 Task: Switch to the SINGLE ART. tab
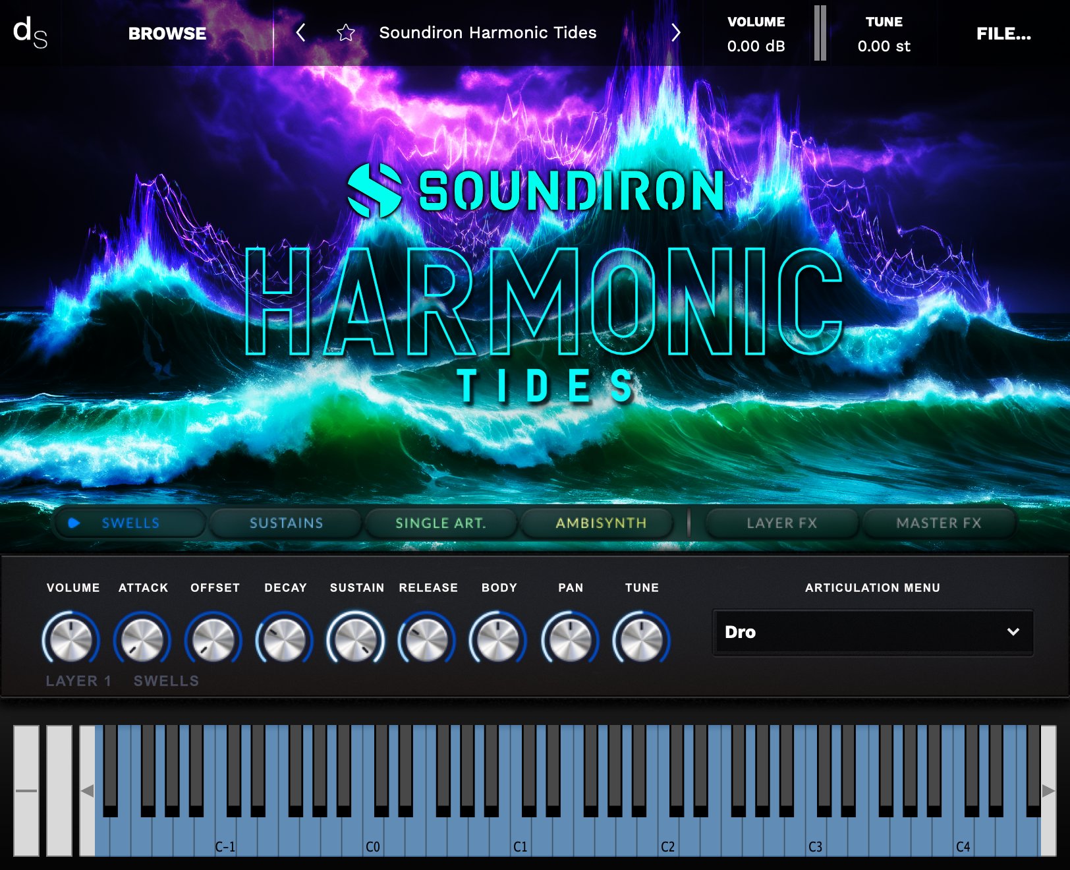441,523
